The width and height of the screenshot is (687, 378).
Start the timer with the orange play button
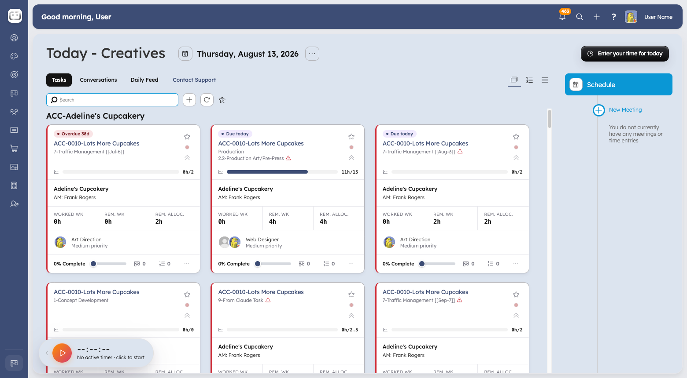pyautogui.click(x=62, y=353)
